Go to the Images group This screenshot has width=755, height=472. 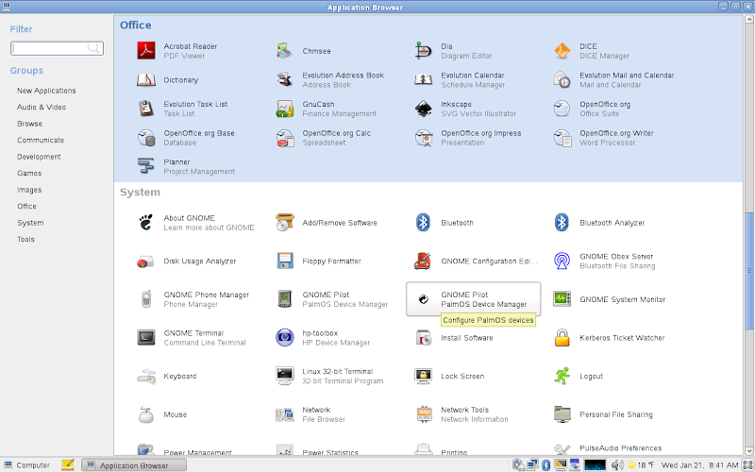[29, 190]
